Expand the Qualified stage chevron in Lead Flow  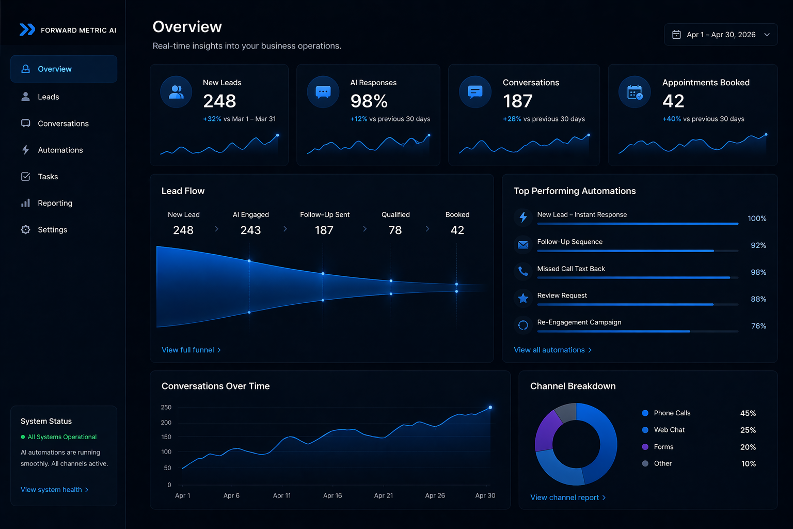pyautogui.click(x=427, y=228)
